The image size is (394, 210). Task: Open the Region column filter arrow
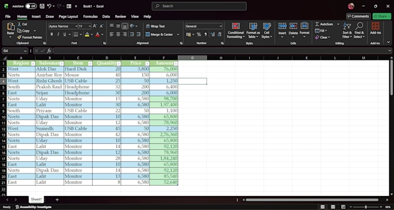(33, 64)
